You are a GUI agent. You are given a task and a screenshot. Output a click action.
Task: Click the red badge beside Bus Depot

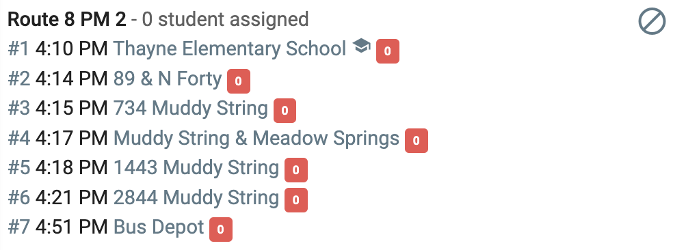[221, 230]
